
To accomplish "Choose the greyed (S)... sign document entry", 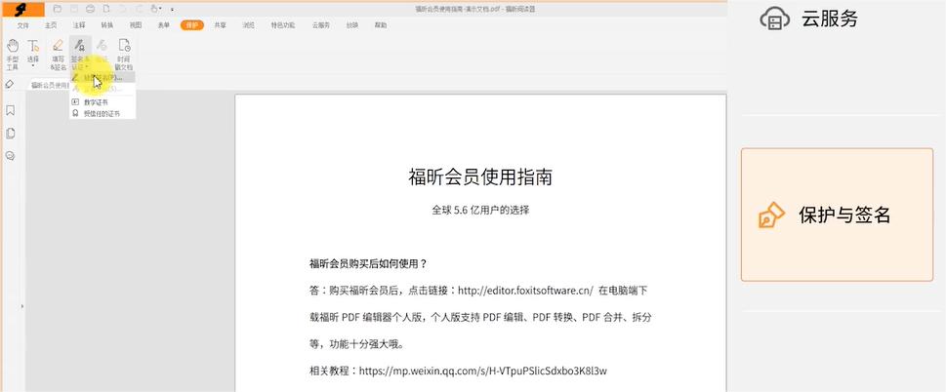I will coord(102,89).
